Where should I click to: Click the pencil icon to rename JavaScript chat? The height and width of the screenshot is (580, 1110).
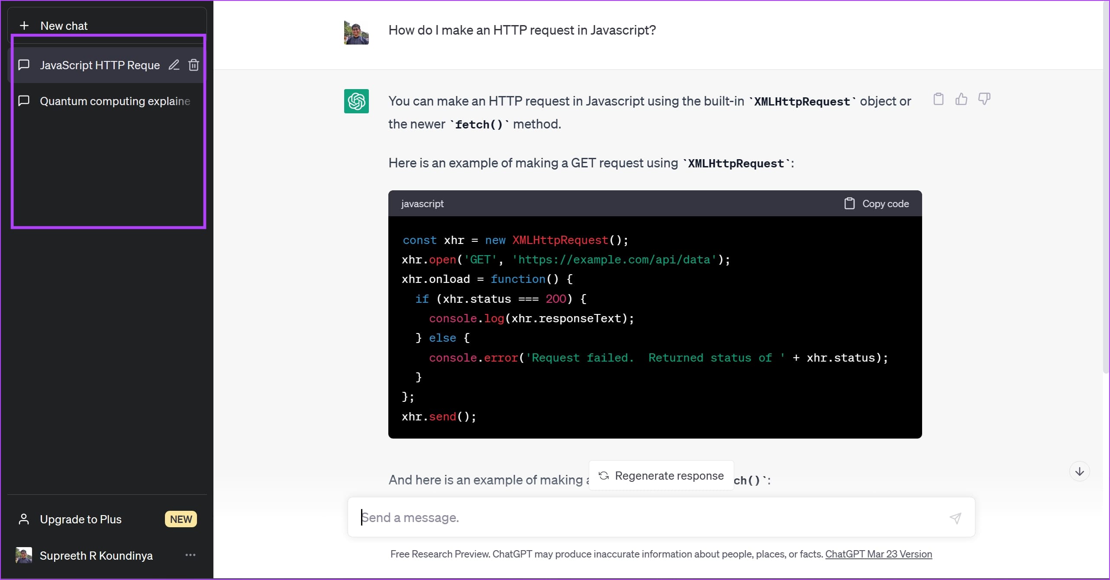point(174,65)
